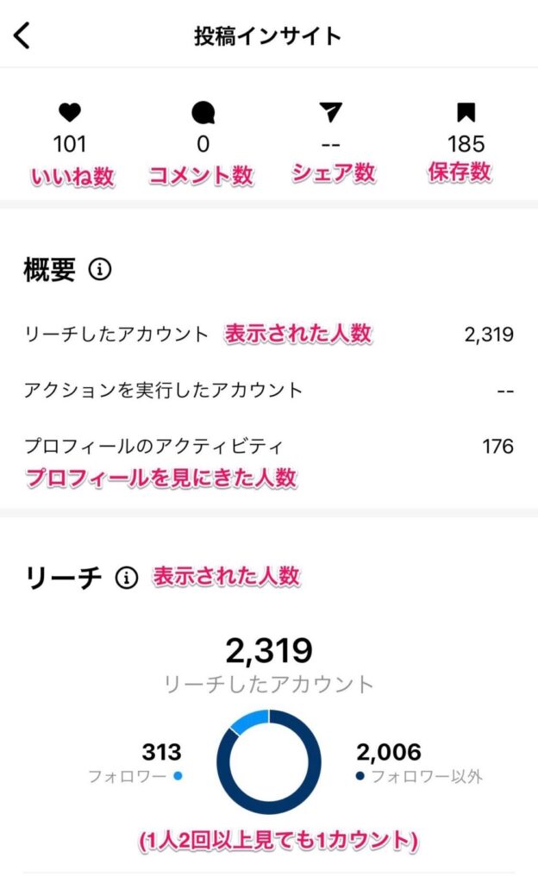Click the 313 フォロワー legend label

tap(135, 776)
